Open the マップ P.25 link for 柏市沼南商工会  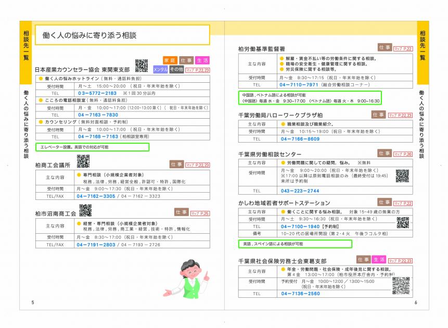[200, 213]
